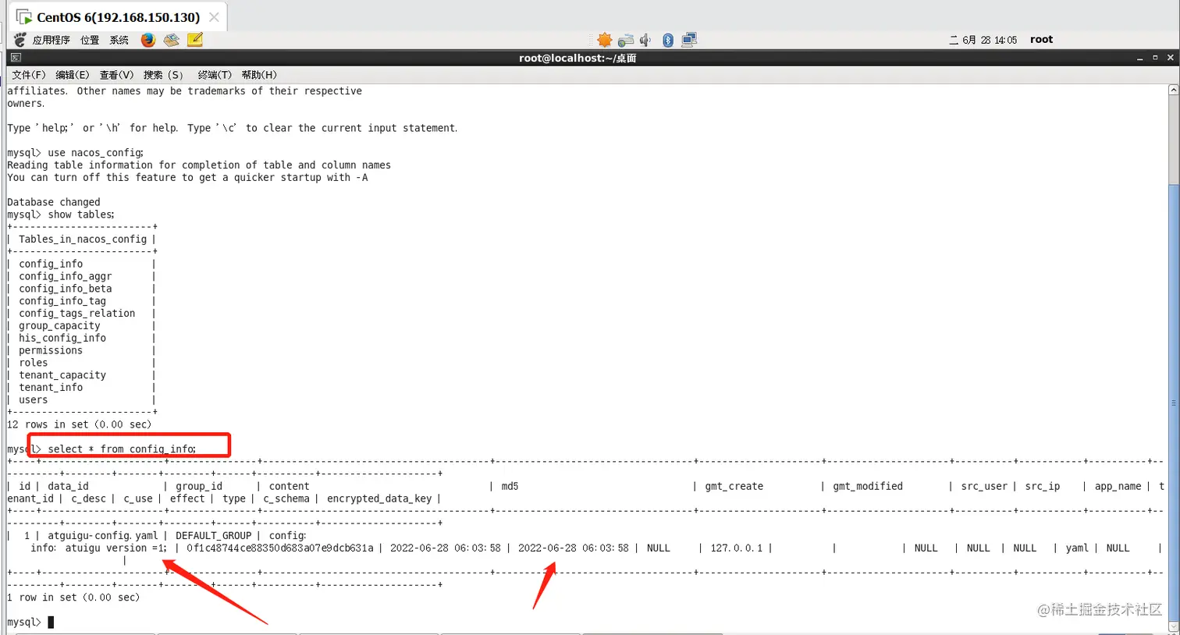Click the terminal scrollbar down arrow
The width and height of the screenshot is (1180, 635).
pyautogui.click(x=1174, y=626)
